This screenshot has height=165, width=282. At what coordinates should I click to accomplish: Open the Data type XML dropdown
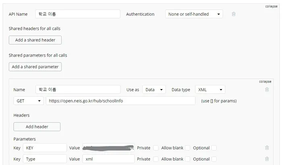coord(210,90)
